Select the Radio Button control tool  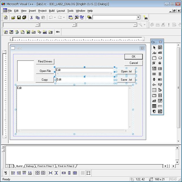(x=160, y=63)
